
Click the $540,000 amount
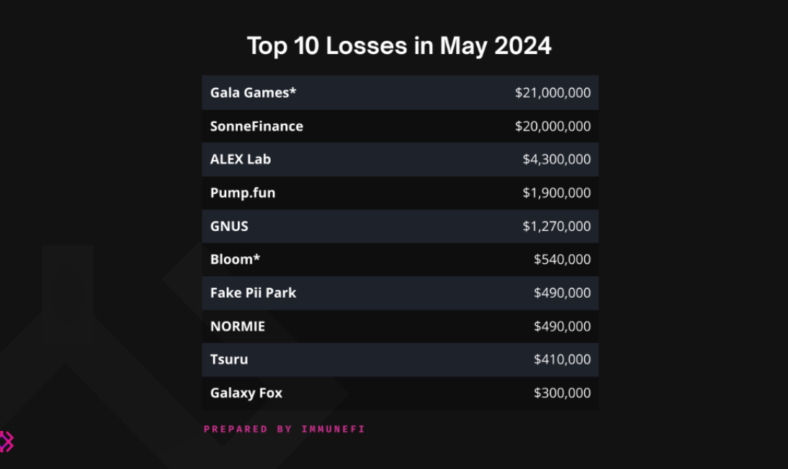point(563,259)
